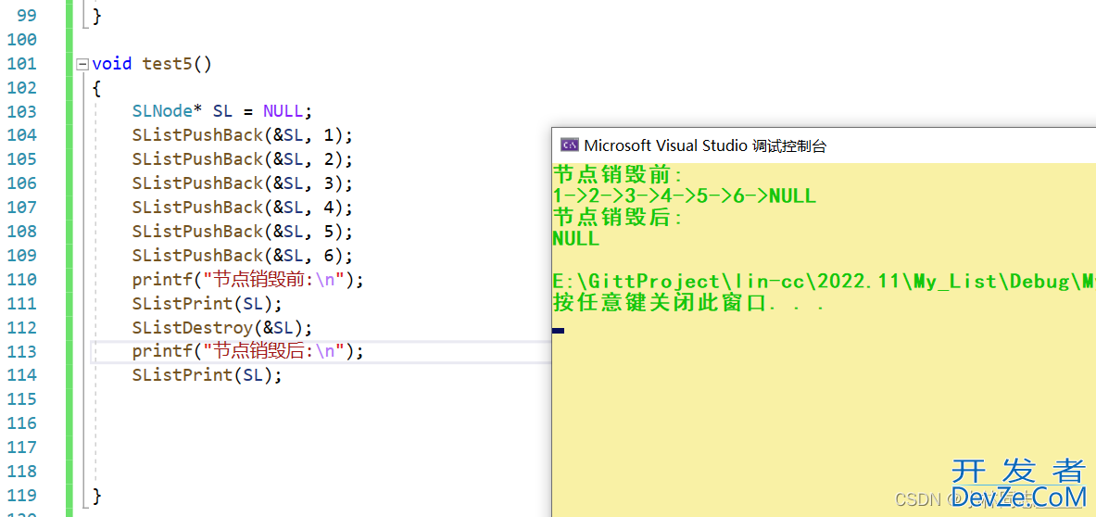Click the SListPrint(SL) on line 114
This screenshot has height=517, width=1096.
click(x=207, y=375)
